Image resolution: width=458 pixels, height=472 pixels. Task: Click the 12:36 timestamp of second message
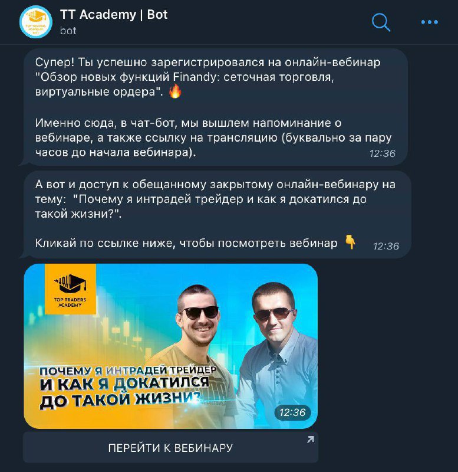(386, 246)
